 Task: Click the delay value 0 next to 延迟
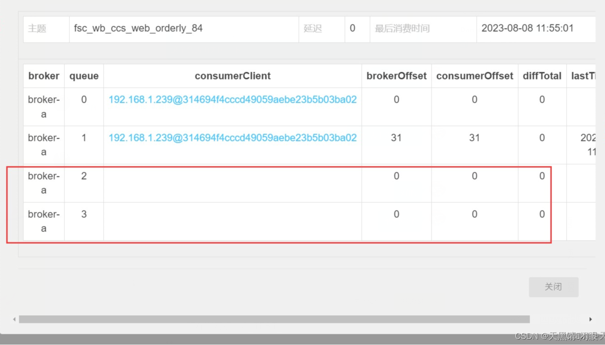coord(353,29)
